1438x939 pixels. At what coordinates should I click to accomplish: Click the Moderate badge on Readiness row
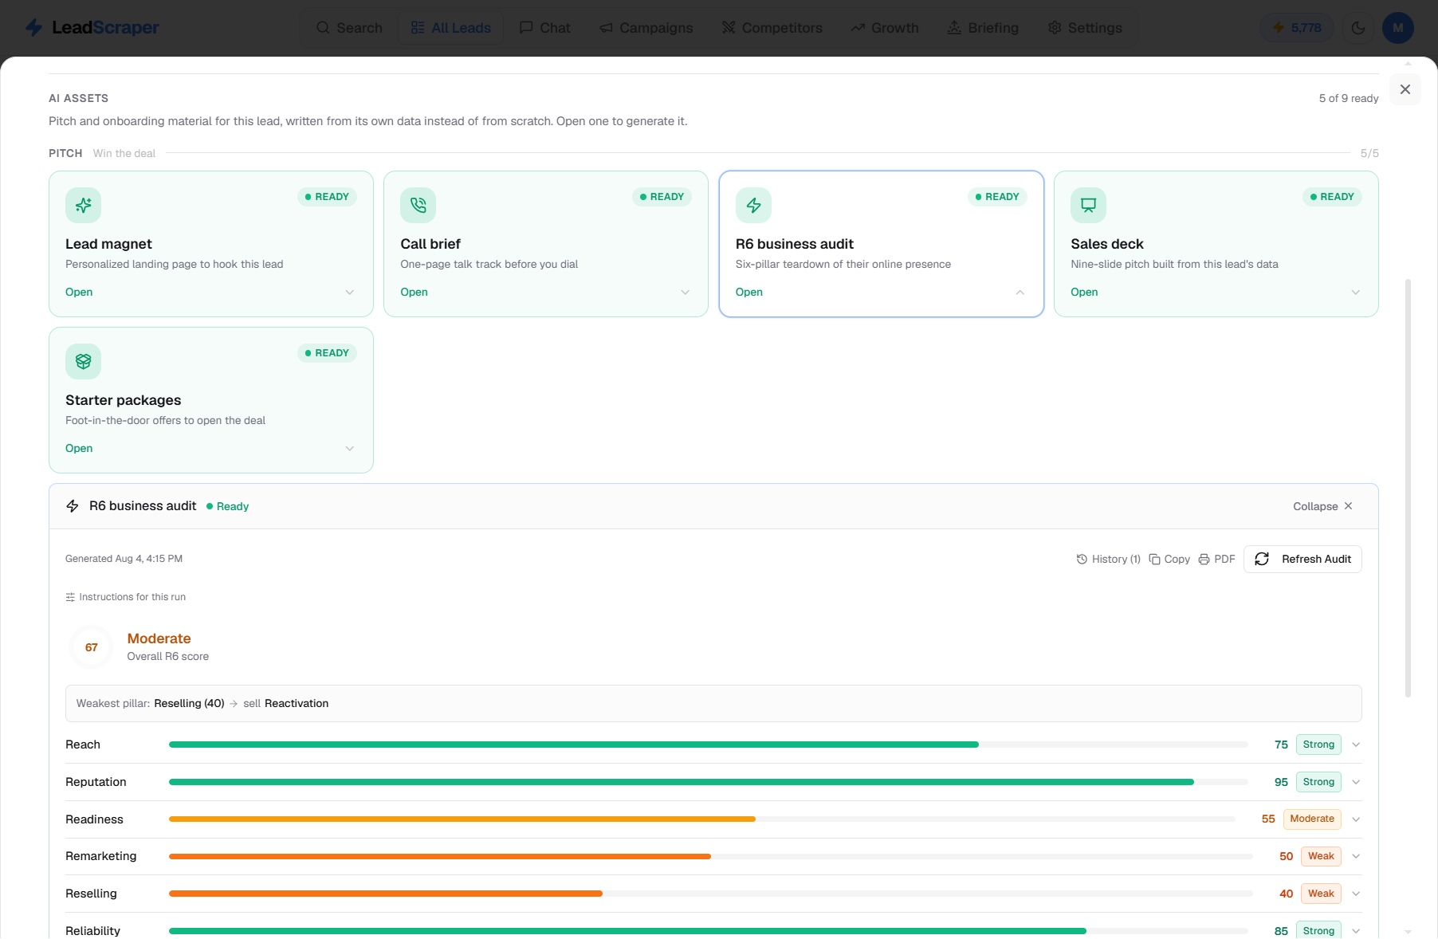pyautogui.click(x=1312, y=819)
